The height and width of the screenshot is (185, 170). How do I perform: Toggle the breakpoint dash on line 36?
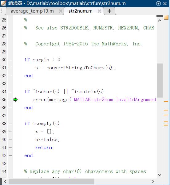tap(10, 108)
